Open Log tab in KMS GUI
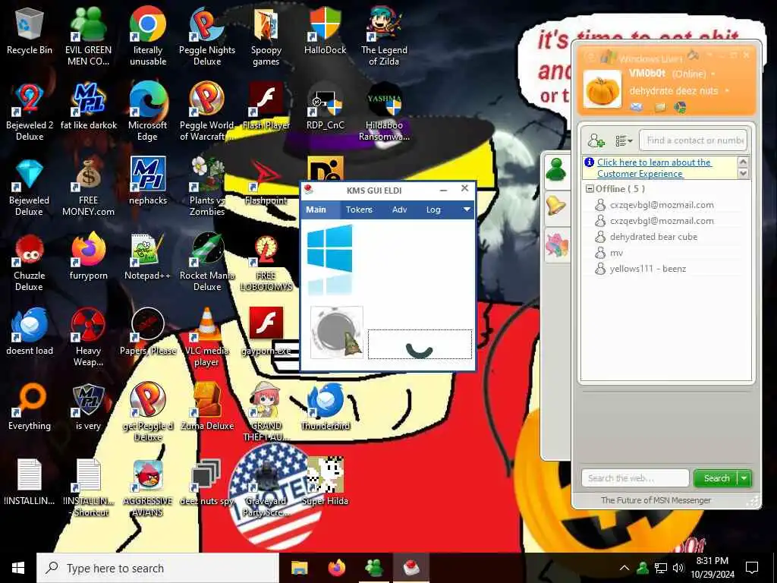 pyautogui.click(x=433, y=210)
